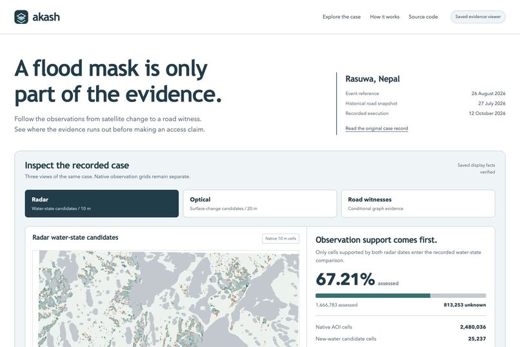This screenshot has height=347, width=520.
Task: Click the 1,666,783 assessed value
Action: (x=336, y=305)
